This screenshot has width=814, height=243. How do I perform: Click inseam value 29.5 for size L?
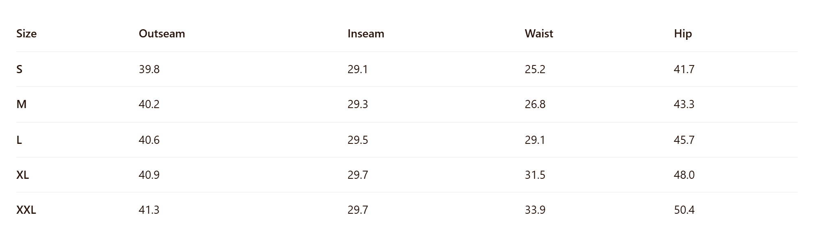click(x=358, y=140)
